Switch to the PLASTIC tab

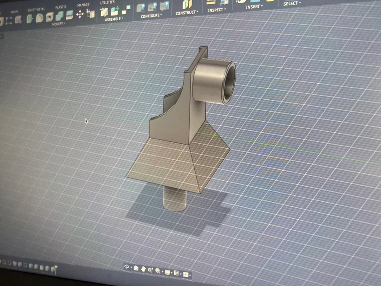click(61, 7)
